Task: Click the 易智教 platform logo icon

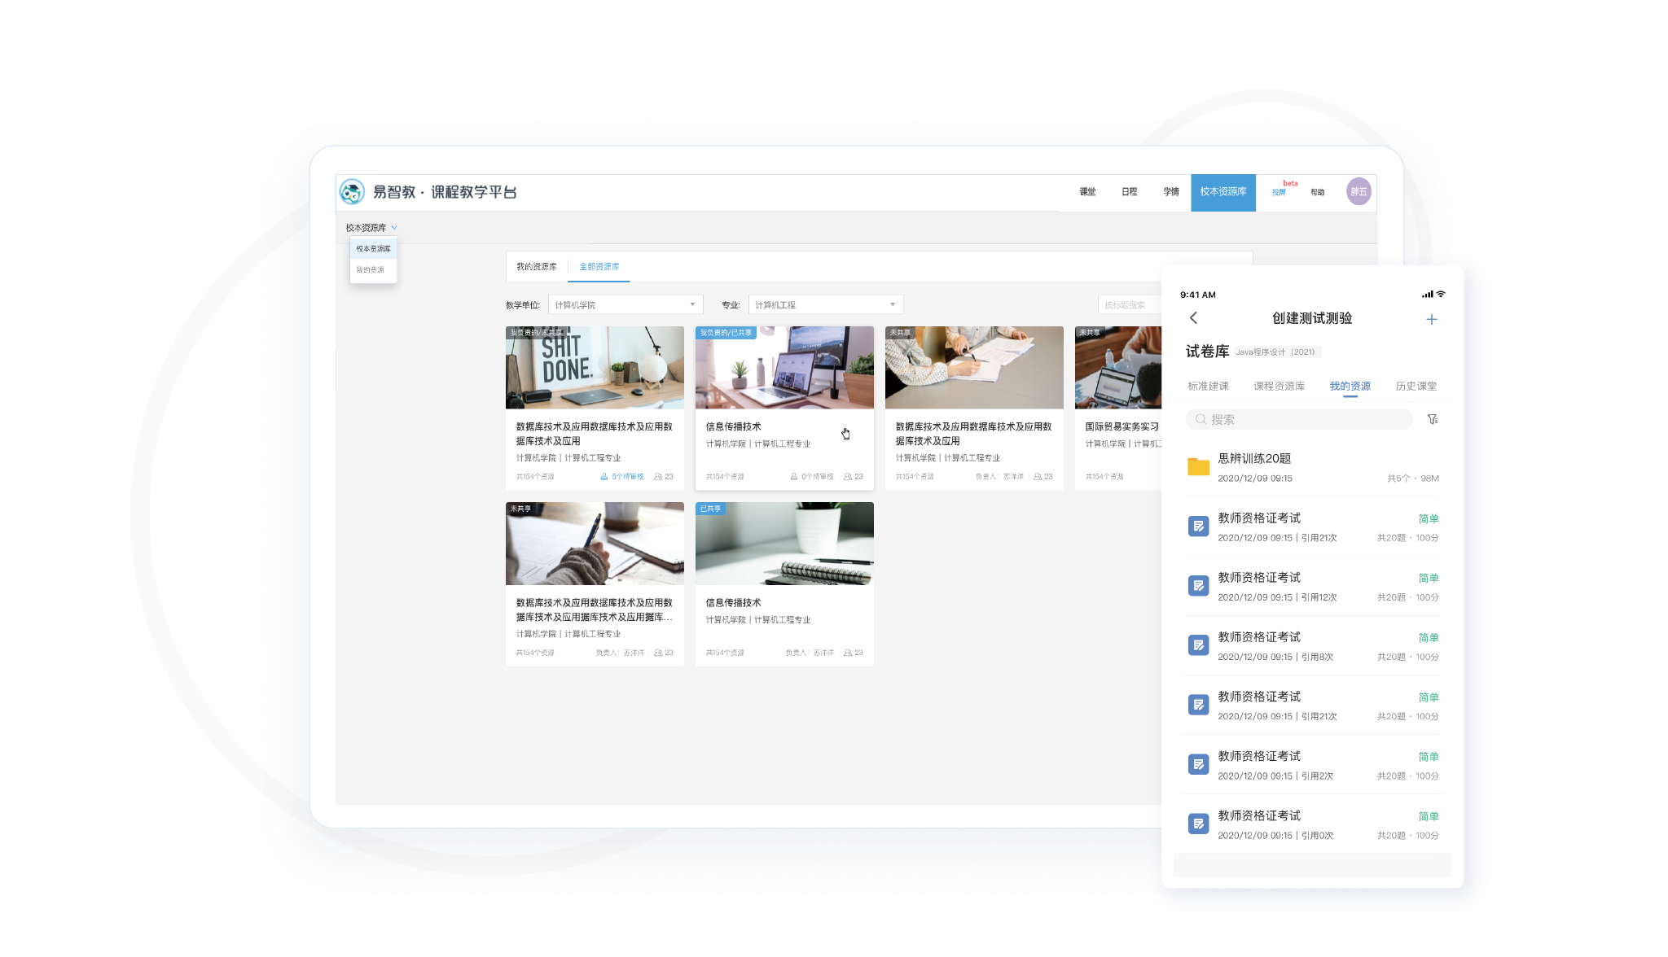Action: [352, 192]
